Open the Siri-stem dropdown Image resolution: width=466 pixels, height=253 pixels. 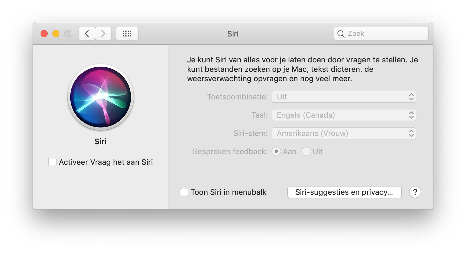tap(344, 133)
